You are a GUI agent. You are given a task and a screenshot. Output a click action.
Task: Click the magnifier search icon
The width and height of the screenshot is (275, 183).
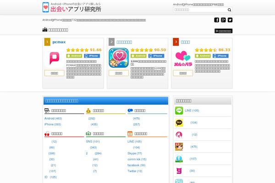click(x=229, y=10)
